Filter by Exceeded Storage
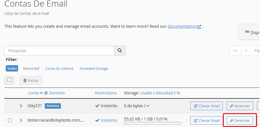The width and height of the screenshot is (260, 127). pos(94,69)
